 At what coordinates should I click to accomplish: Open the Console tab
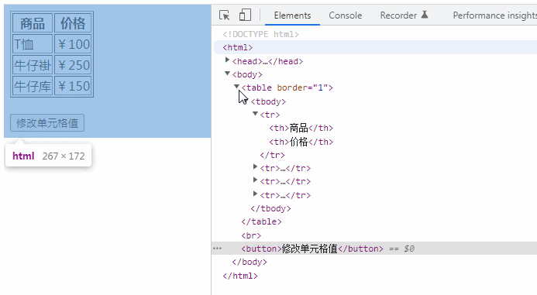[x=346, y=15]
